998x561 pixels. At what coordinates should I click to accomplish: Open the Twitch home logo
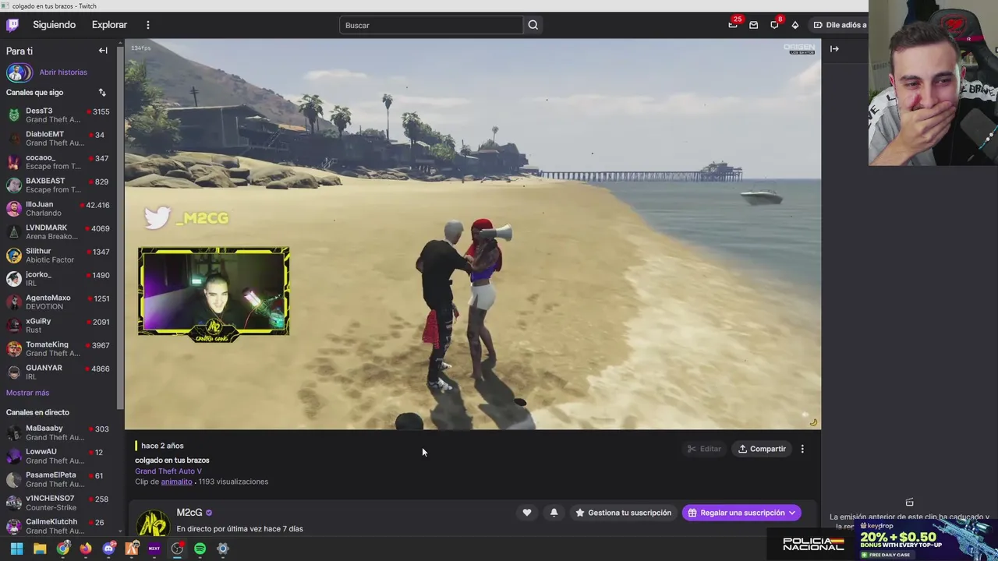(x=12, y=25)
